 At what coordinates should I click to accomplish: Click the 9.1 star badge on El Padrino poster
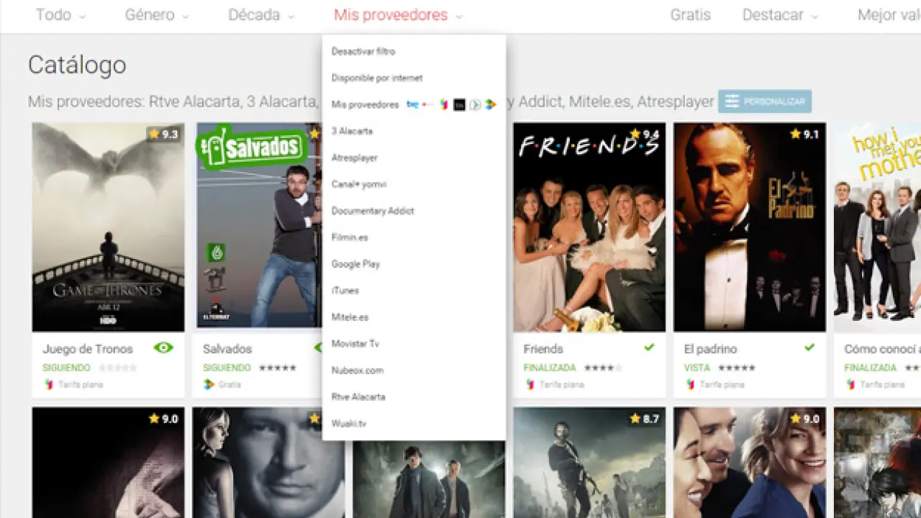tap(805, 134)
